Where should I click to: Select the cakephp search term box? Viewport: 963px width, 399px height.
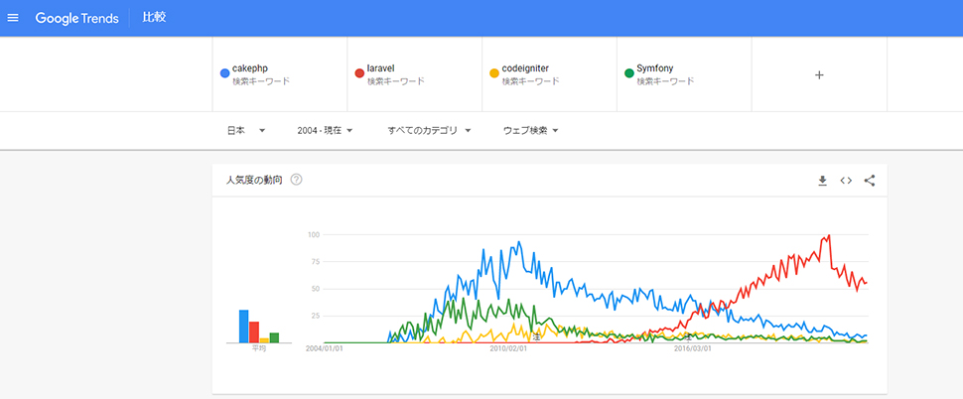280,74
